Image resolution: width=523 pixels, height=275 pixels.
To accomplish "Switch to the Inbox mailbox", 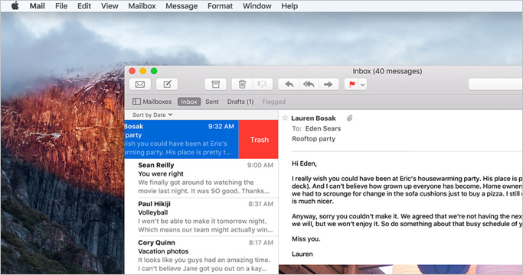I will 189,102.
